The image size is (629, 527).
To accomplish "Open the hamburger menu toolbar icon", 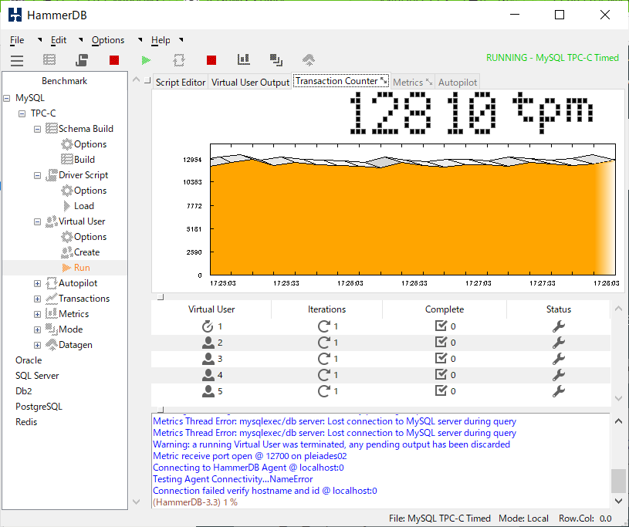I will (17, 60).
